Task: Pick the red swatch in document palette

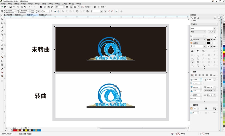Action: [14, 130]
